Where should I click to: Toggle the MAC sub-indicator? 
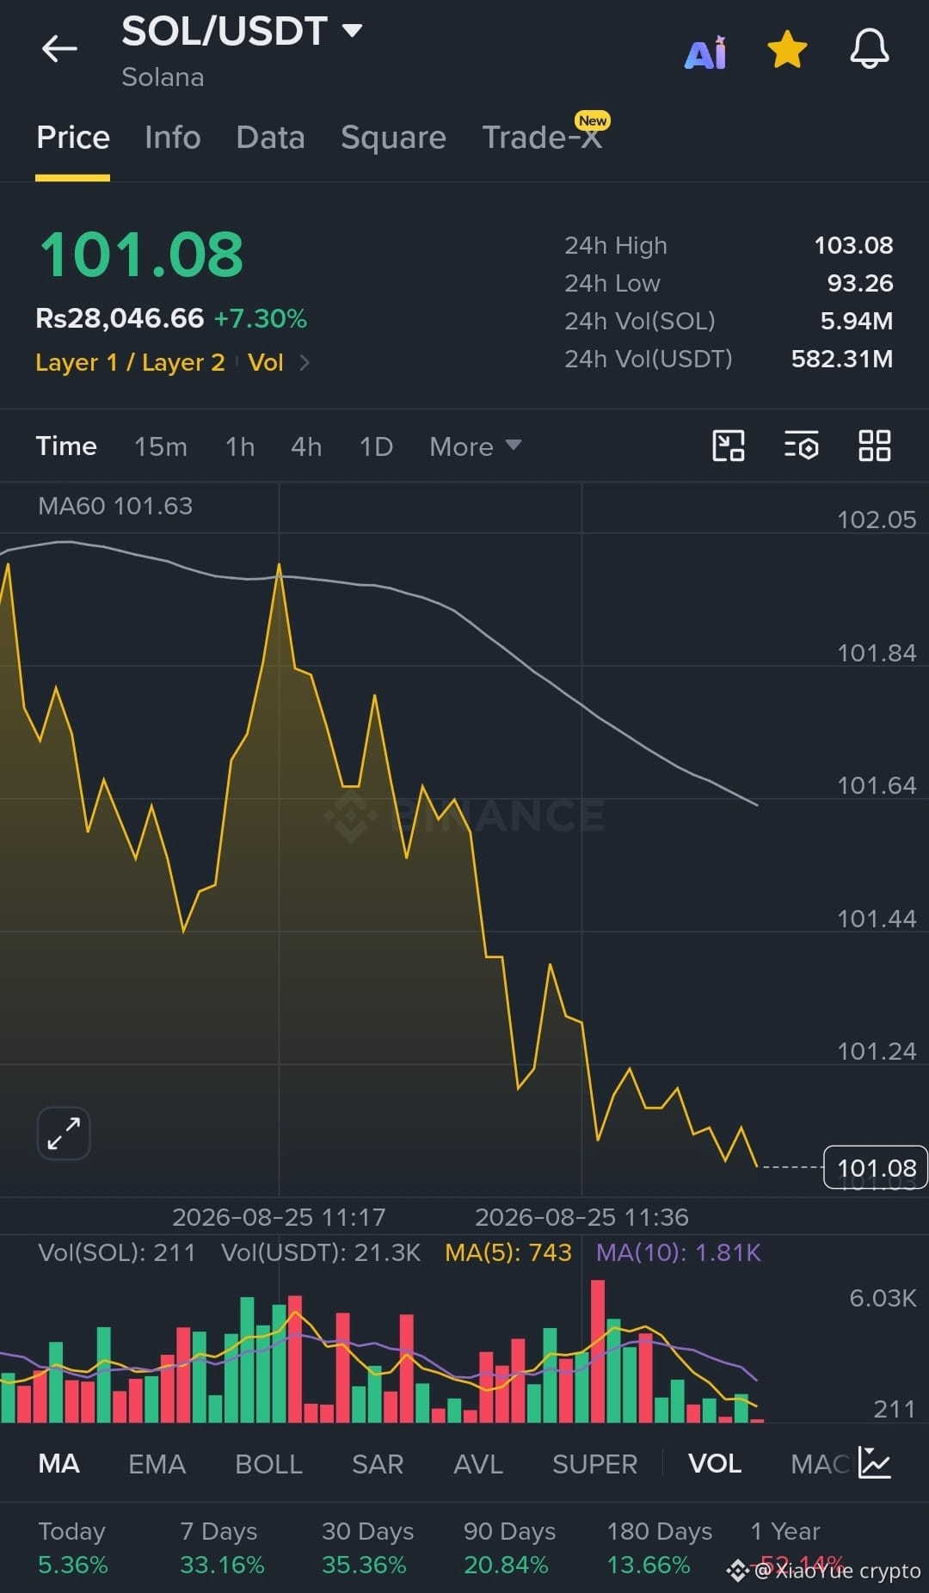pyautogui.click(x=819, y=1463)
